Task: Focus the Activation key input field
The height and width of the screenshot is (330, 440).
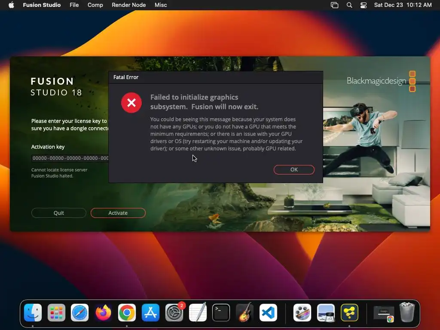Action: point(70,158)
